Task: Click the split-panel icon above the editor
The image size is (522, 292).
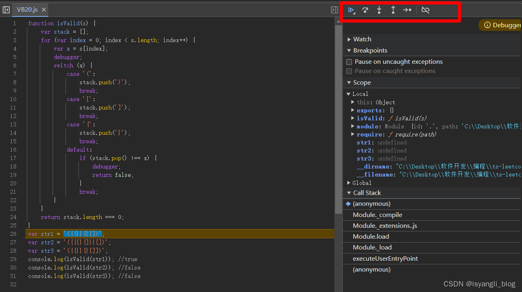Action: (x=334, y=10)
